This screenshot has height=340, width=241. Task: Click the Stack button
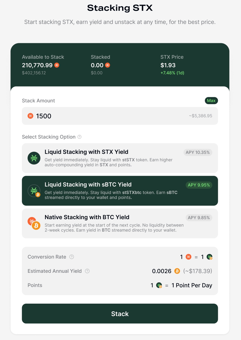pyautogui.click(x=120, y=314)
